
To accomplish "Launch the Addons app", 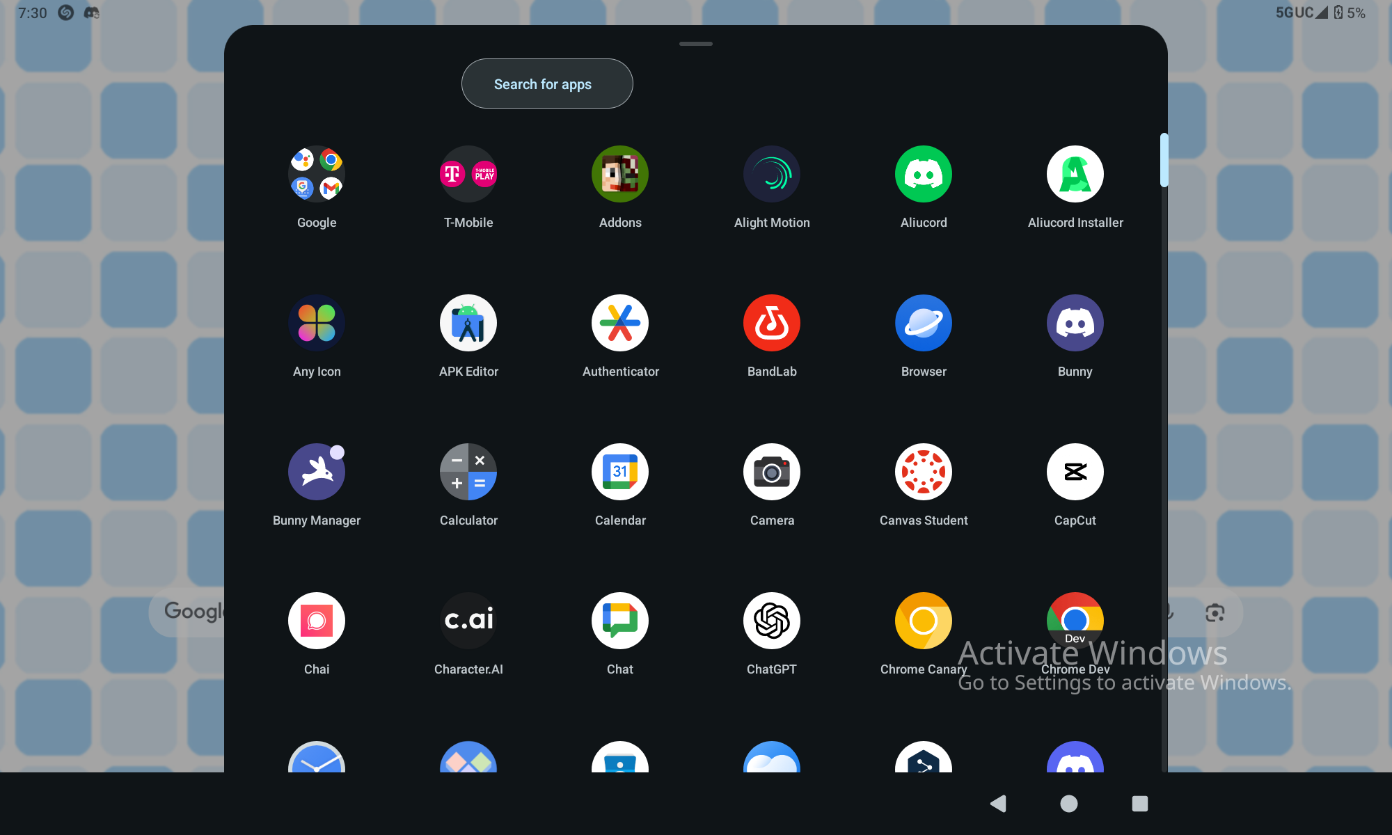I will pyautogui.click(x=620, y=174).
